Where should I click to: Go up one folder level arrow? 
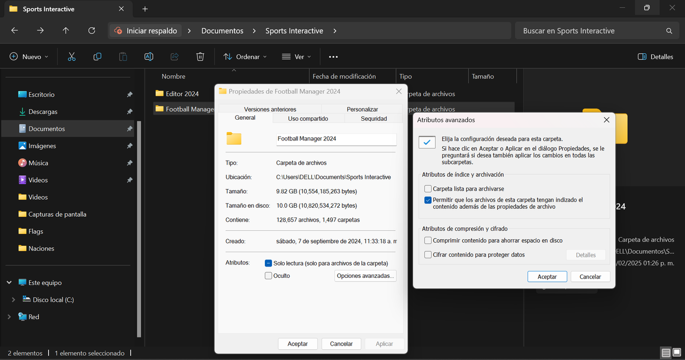[66, 31]
